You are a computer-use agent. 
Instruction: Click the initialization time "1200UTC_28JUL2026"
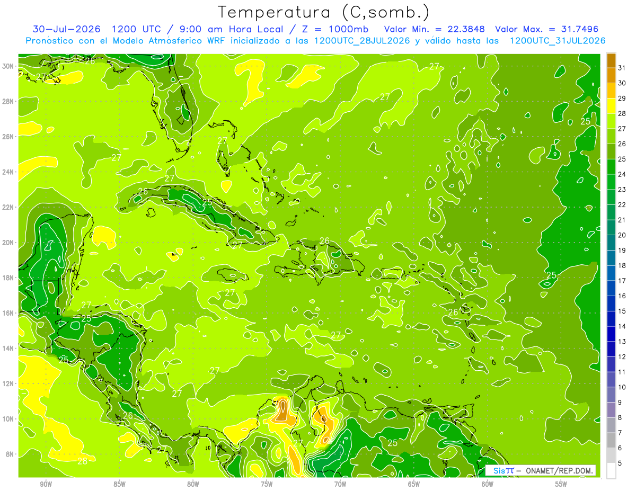click(362, 41)
